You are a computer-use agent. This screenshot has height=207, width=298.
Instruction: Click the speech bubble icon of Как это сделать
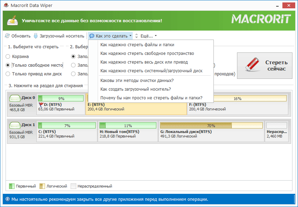click(92, 36)
